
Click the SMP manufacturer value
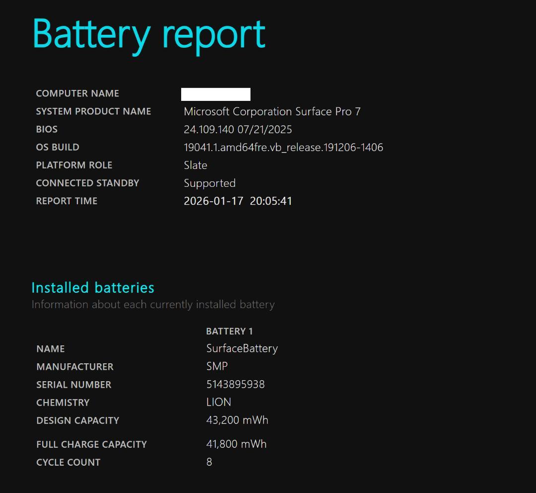click(x=217, y=366)
